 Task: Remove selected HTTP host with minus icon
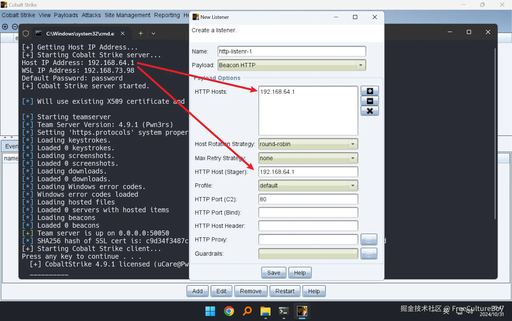click(370, 101)
